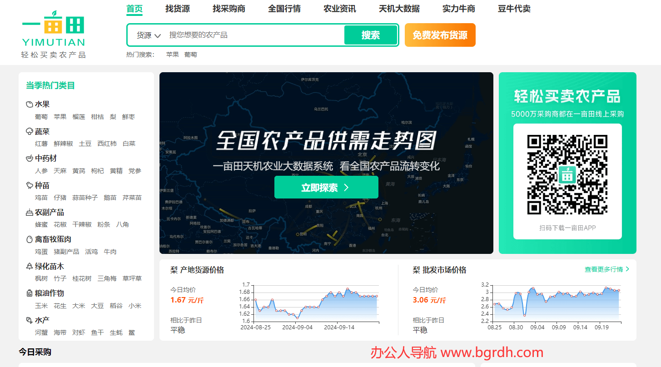
Task: Open the 货源 search type dropdown
Action: [x=149, y=35]
